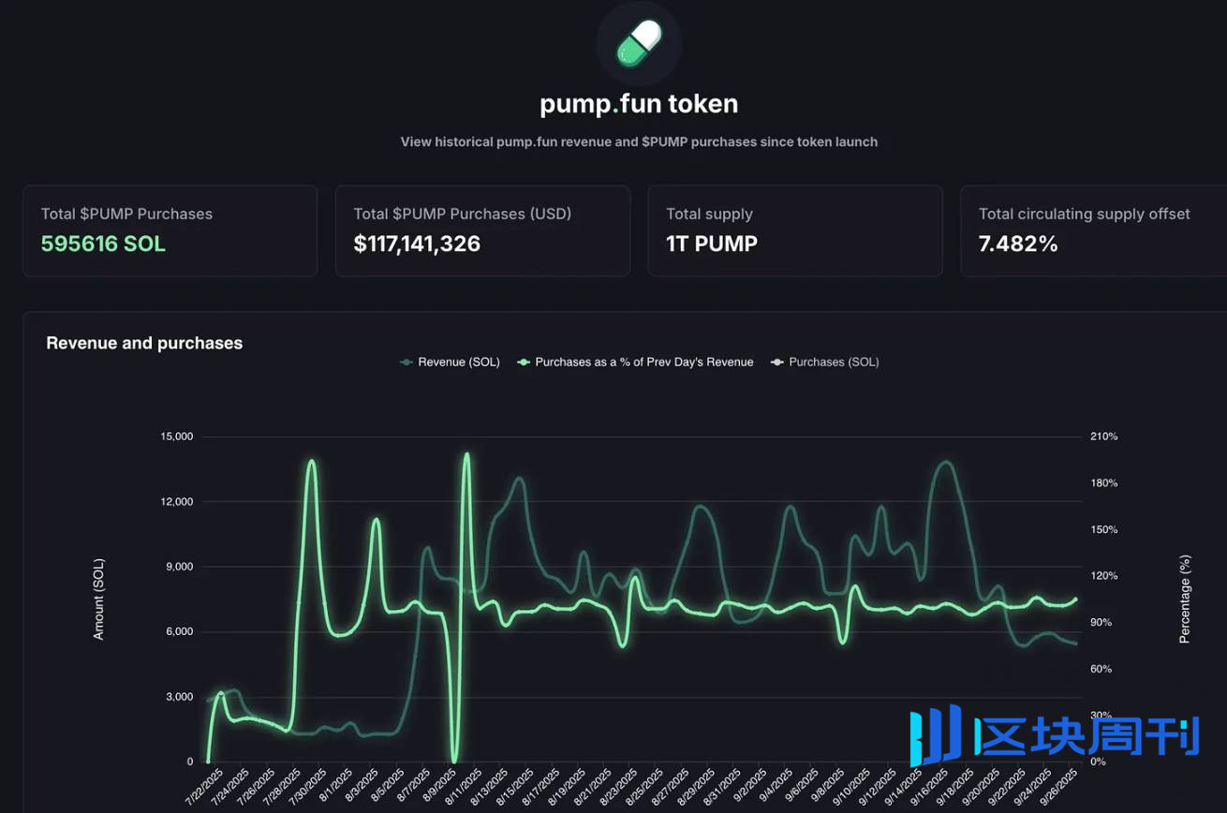Click the 150% right axis label

1103,529
